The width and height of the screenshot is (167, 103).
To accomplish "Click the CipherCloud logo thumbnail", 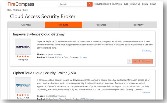I will pyautogui.click(x=23, y=85).
